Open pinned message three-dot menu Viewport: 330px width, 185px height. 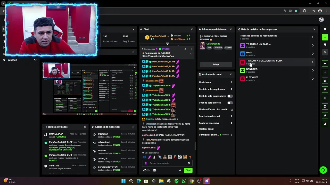[191, 49]
